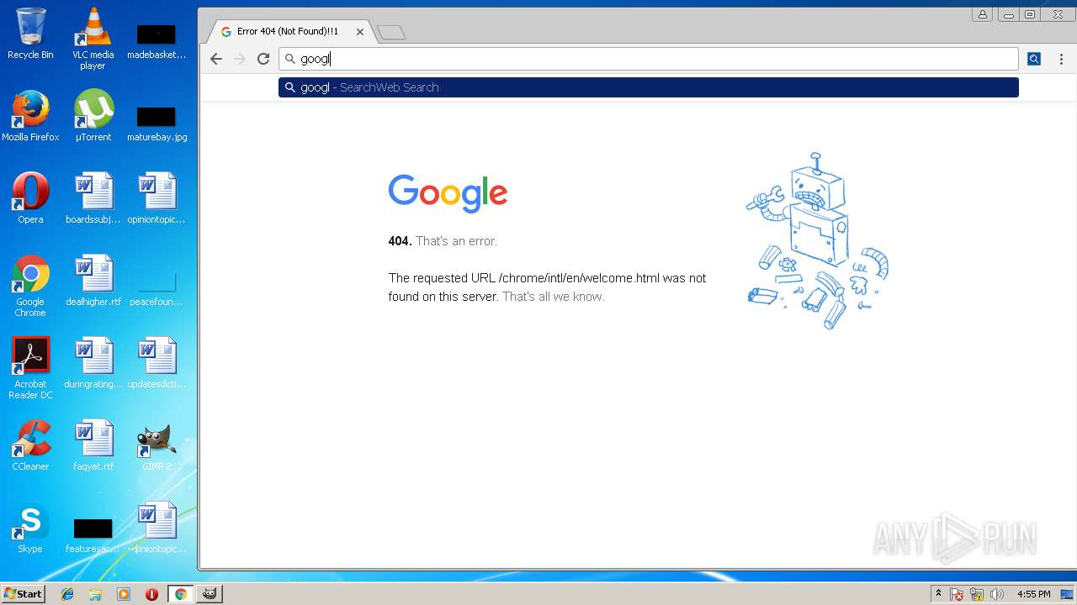Select maturebay.jpg file on desktop

pos(157,123)
